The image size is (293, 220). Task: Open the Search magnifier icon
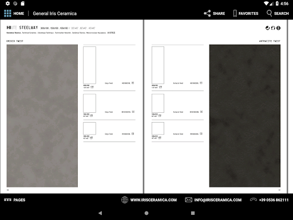[x=269, y=13]
